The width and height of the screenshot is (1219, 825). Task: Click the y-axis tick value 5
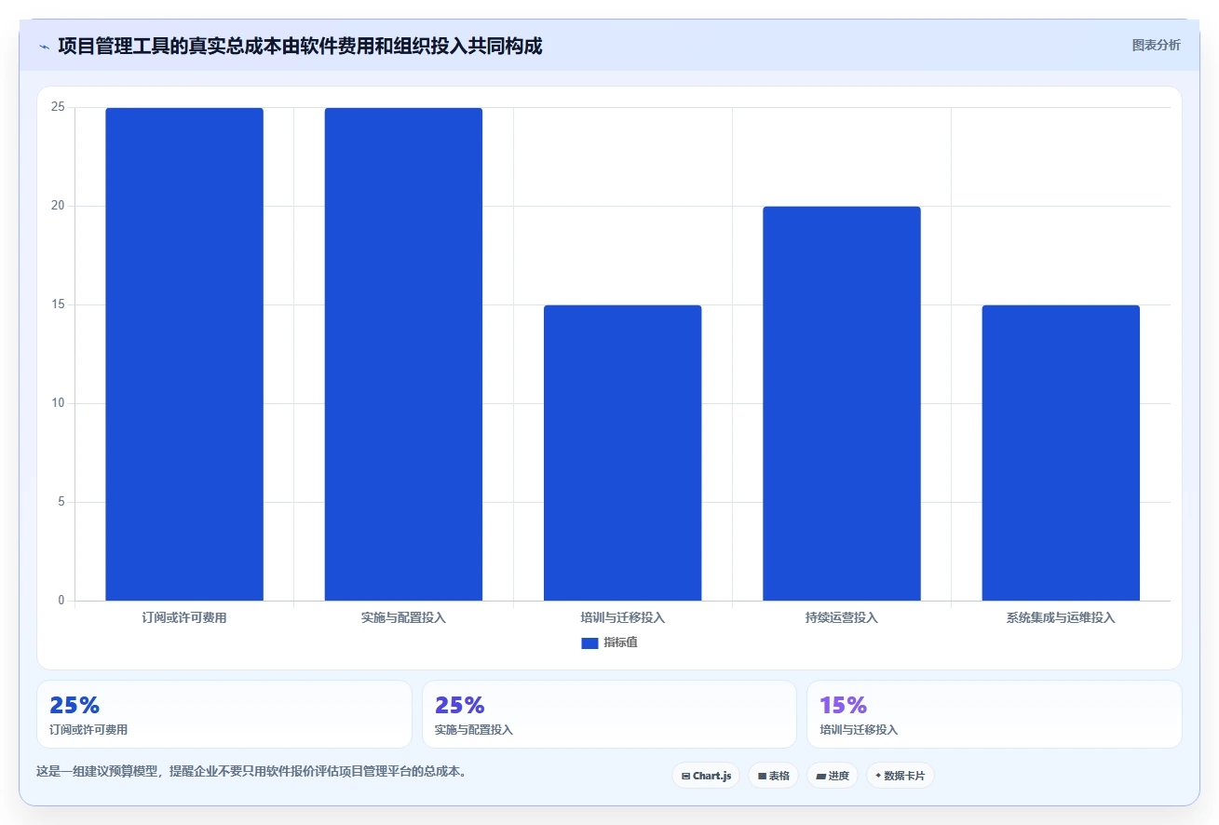tap(61, 502)
